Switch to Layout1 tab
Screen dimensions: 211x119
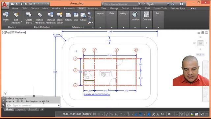click(x=20, y=109)
